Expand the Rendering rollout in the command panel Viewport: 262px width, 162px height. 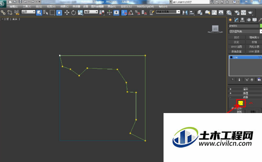(x=245, y=89)
